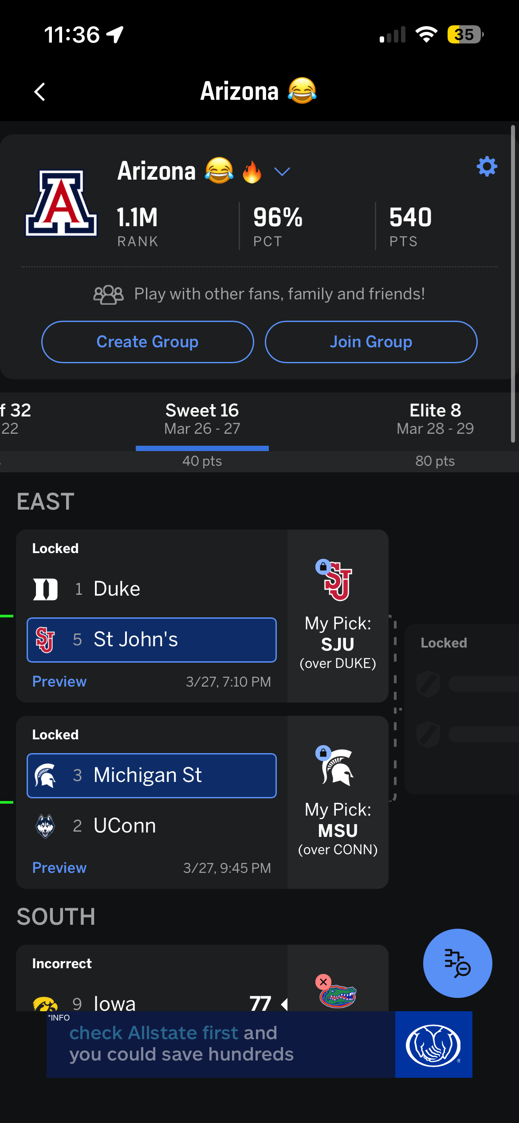
Task: Tap the St John's pick logo
Action: (338, 581)
